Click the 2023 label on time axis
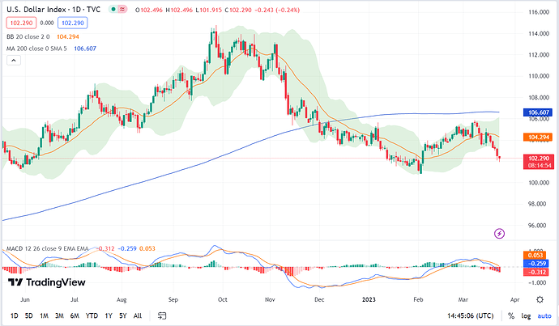 369,299
